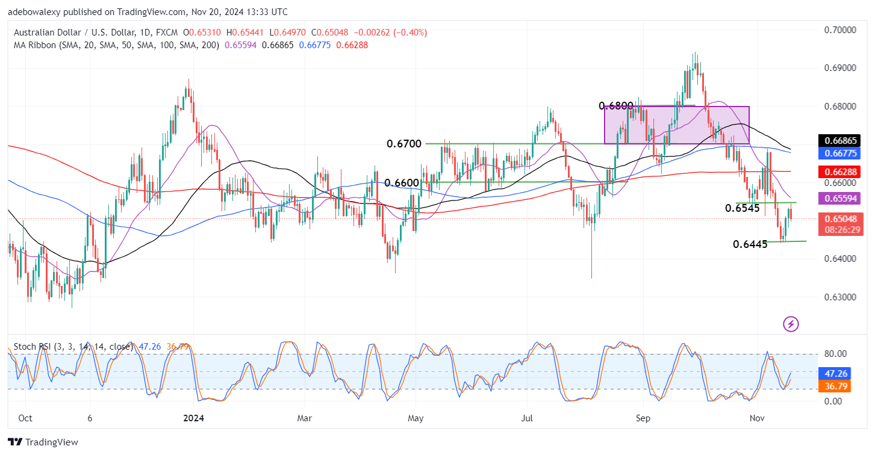Click the Jul label on the time axis
The image size is (875, 455).
click(528, 417)
